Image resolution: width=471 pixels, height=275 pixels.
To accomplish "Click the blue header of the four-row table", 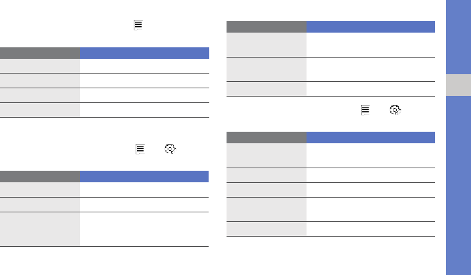I will (x=145, y=53).
